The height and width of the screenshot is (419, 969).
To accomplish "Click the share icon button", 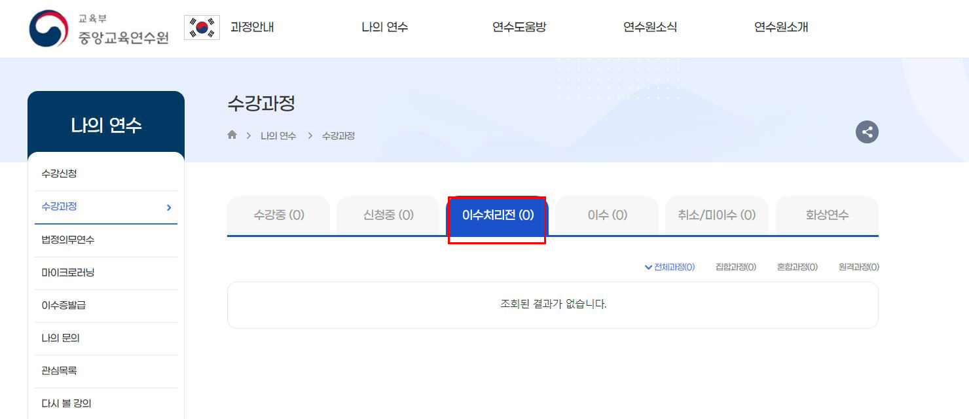I will 867,132.
